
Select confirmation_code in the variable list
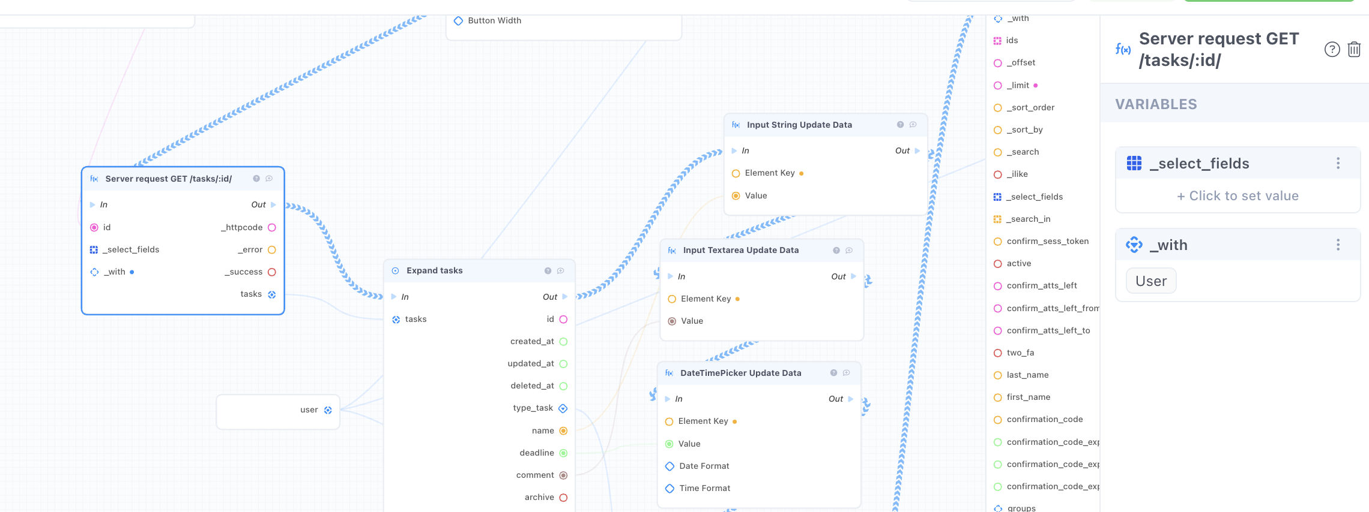click(1046, 419)
